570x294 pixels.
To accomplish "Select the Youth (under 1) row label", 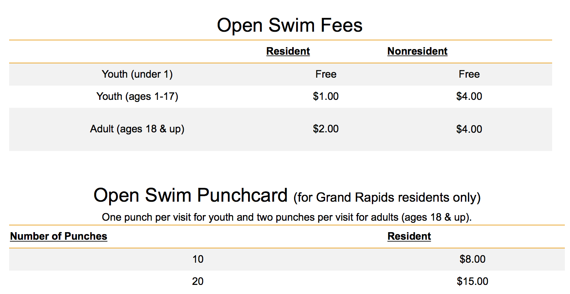I will 137,74.
